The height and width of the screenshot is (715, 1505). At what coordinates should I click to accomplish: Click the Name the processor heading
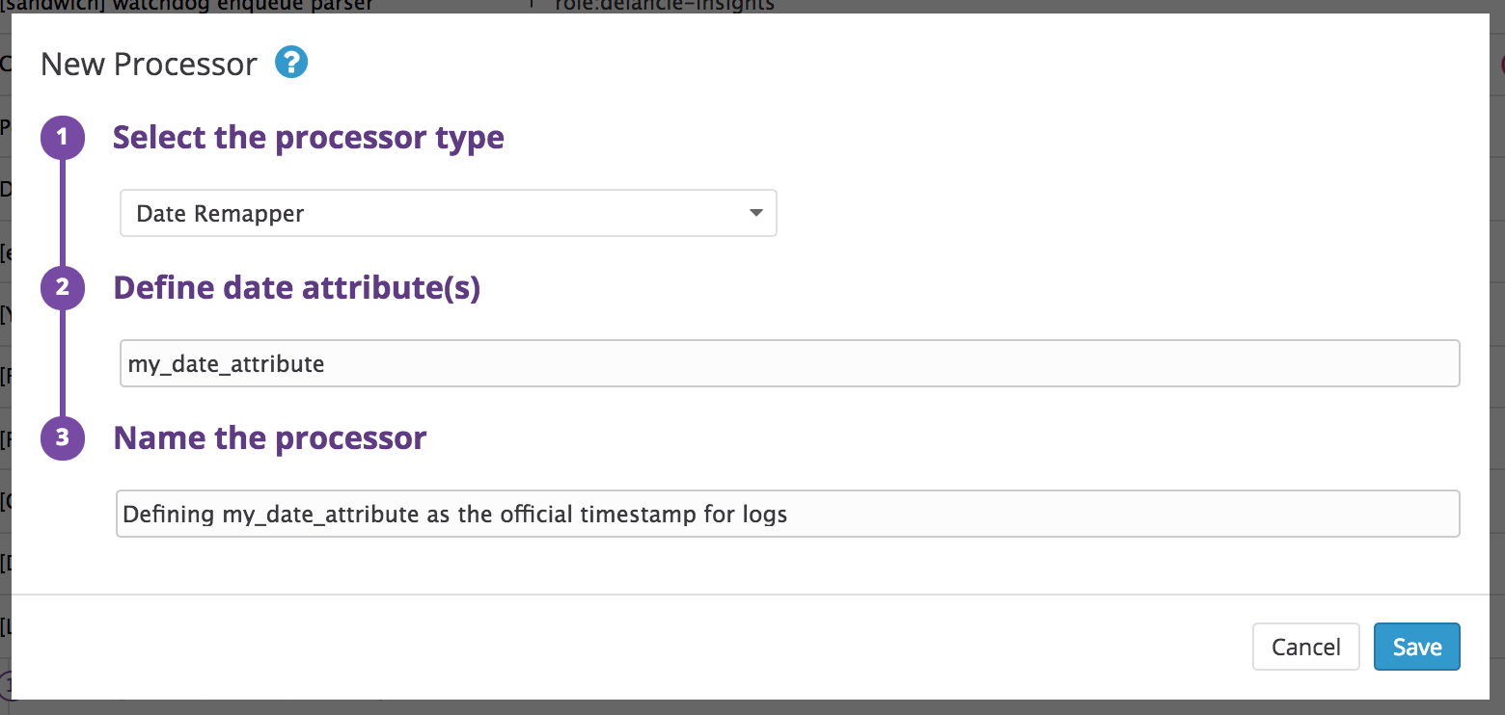(x=270, y=438)
